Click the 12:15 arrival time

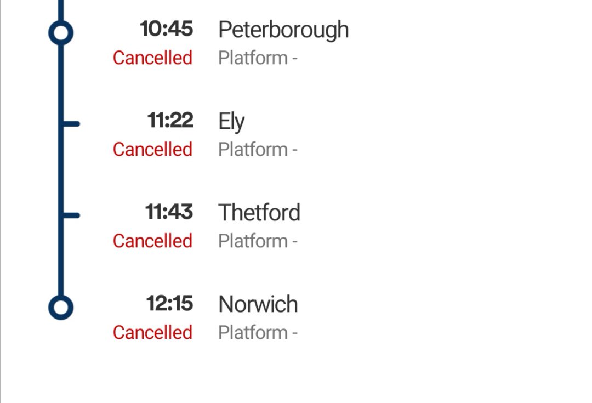pos(169,303)
